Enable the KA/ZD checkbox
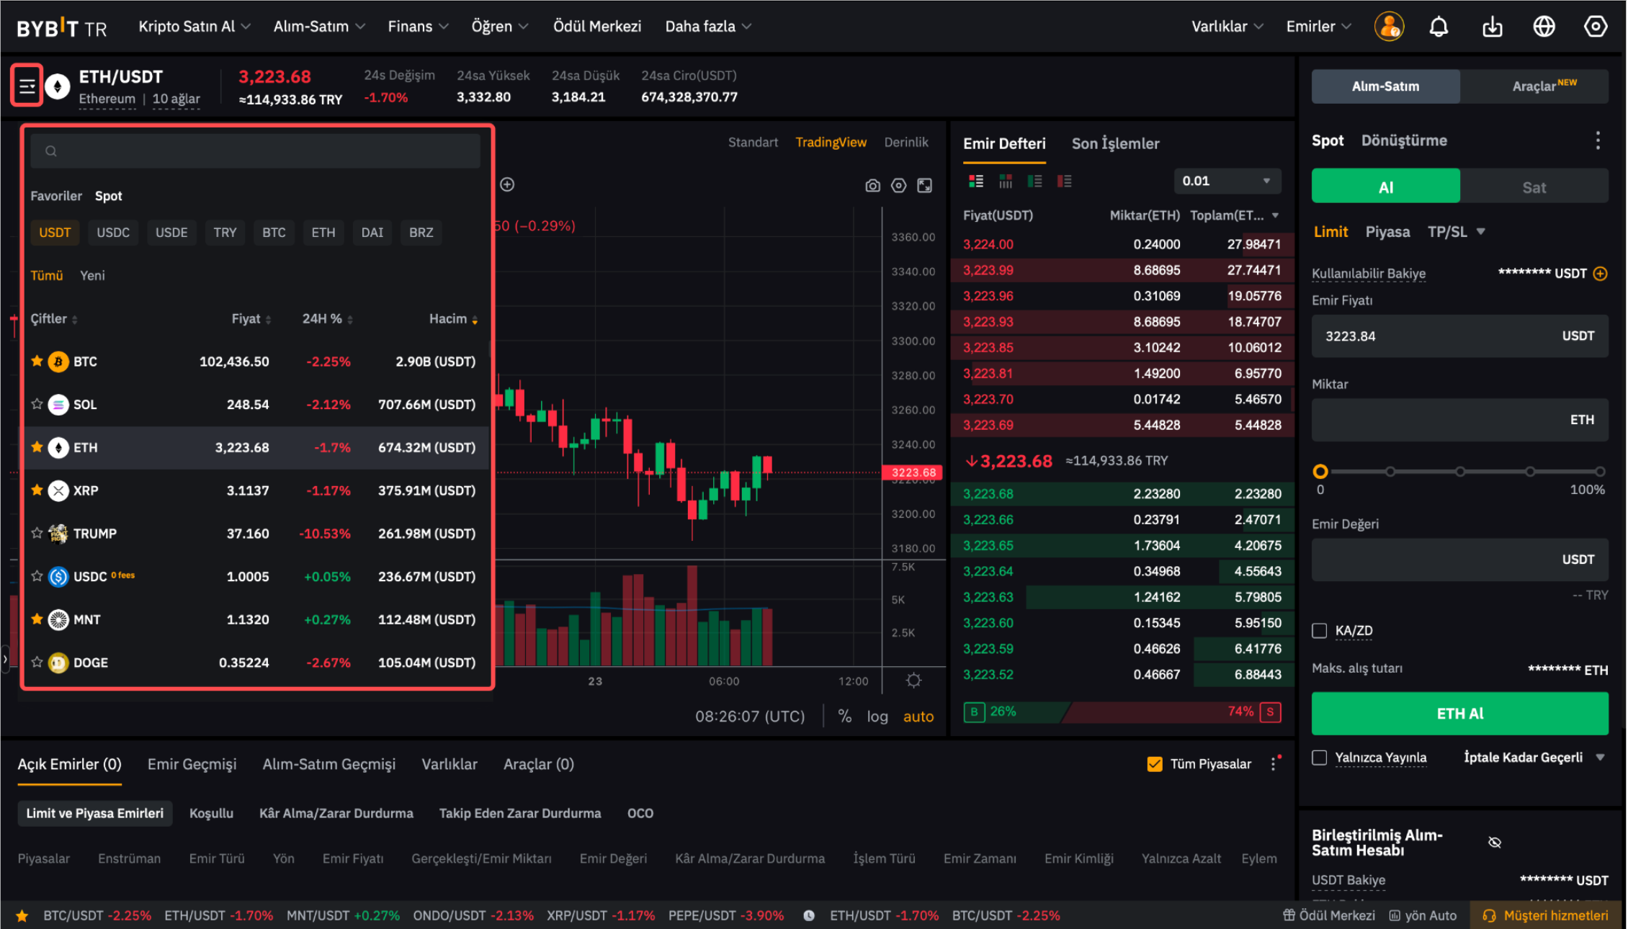The height and width of the screenshot is (929, 1628). coord(1319,631)
